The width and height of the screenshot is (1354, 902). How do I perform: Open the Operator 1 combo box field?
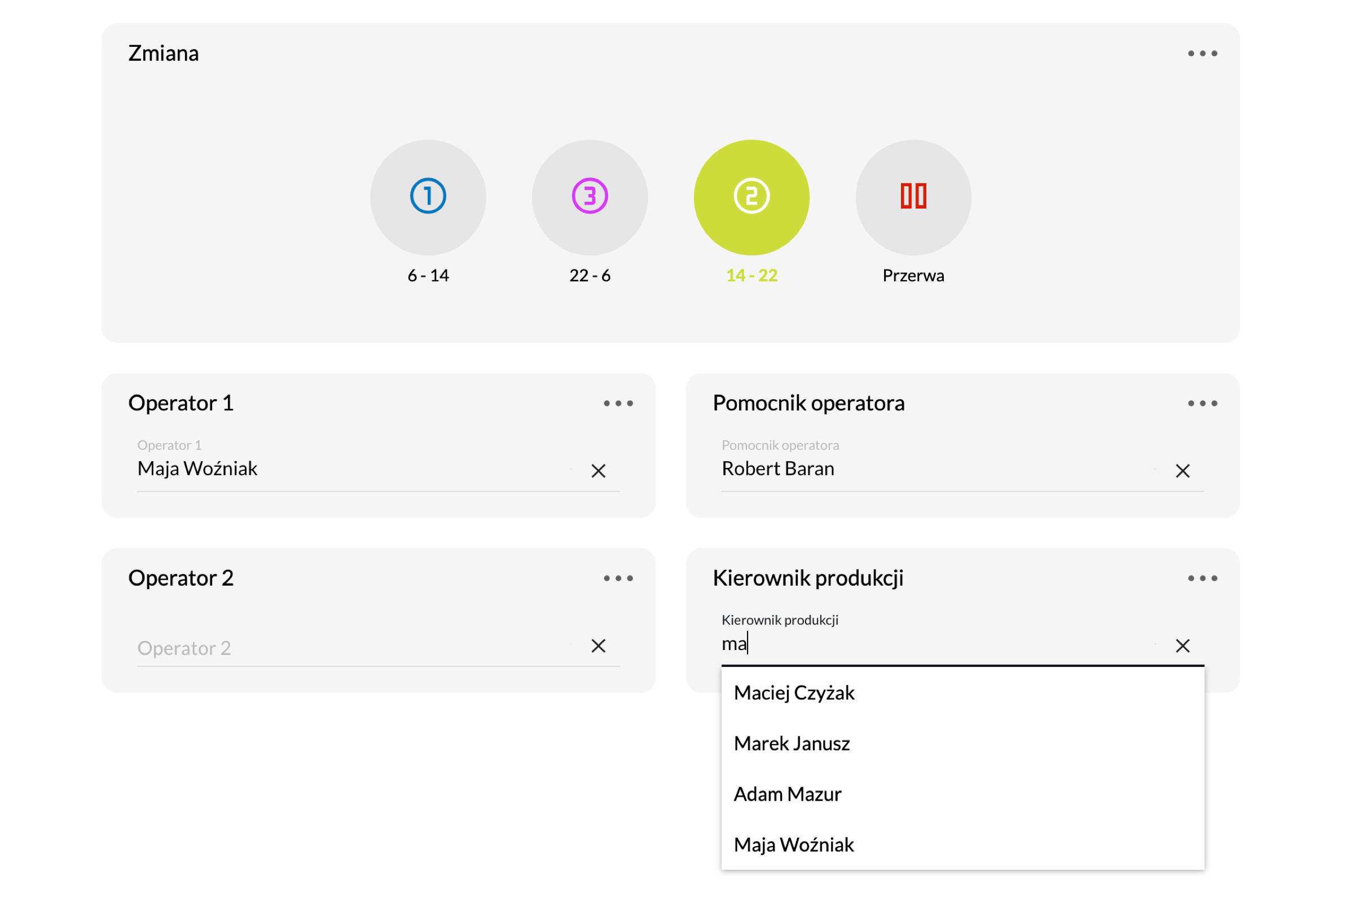click(345, 469)
